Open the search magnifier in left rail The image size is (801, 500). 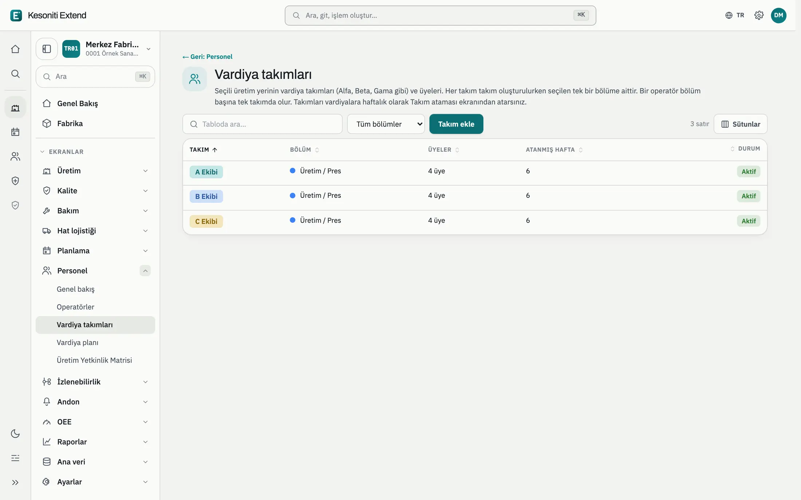15,74
